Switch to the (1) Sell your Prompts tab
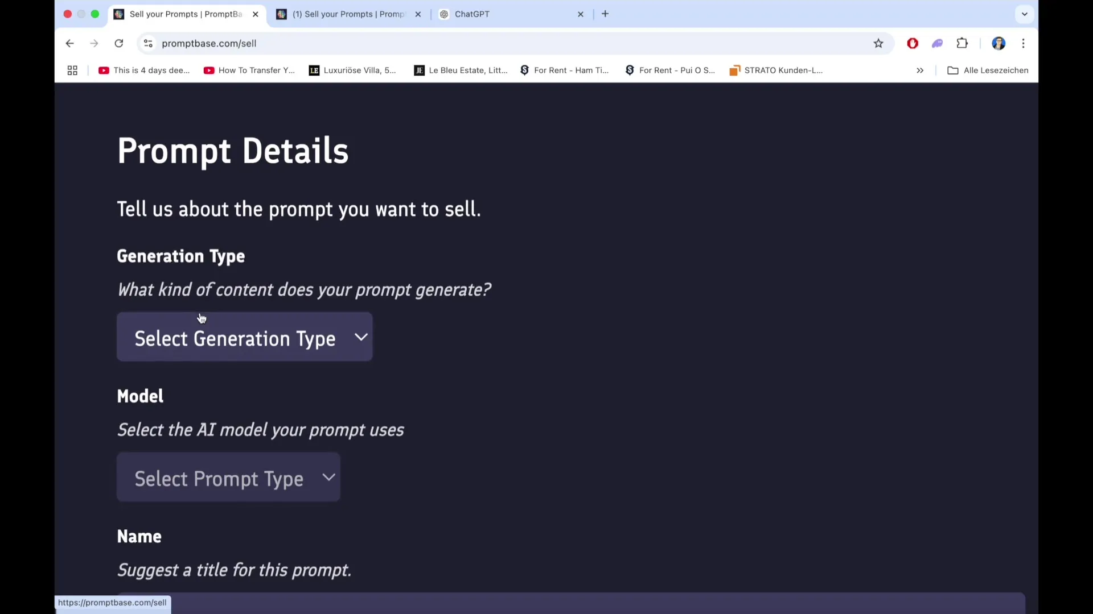 pos(342,14)
